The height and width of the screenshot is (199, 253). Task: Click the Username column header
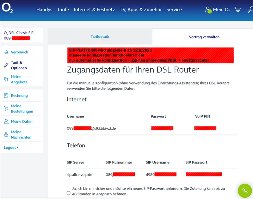(x=75, y=116)
